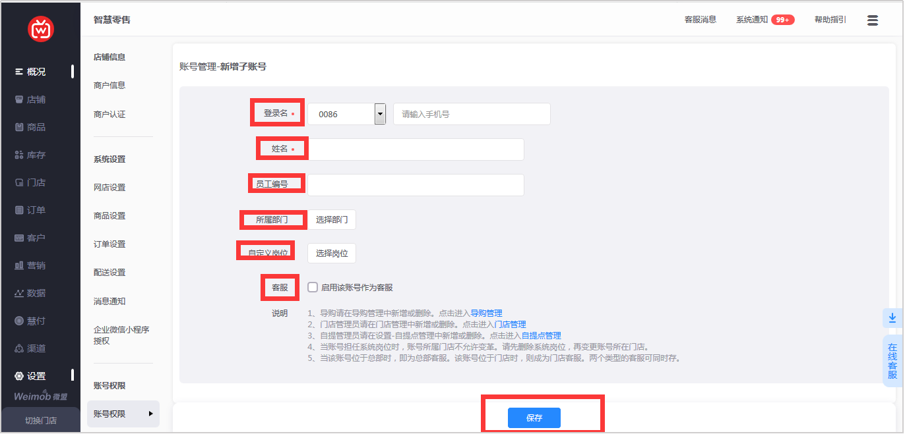The image size is (905, 434).
Task: Open 商户信息 in the settings menu
Action: coord(109,85)
